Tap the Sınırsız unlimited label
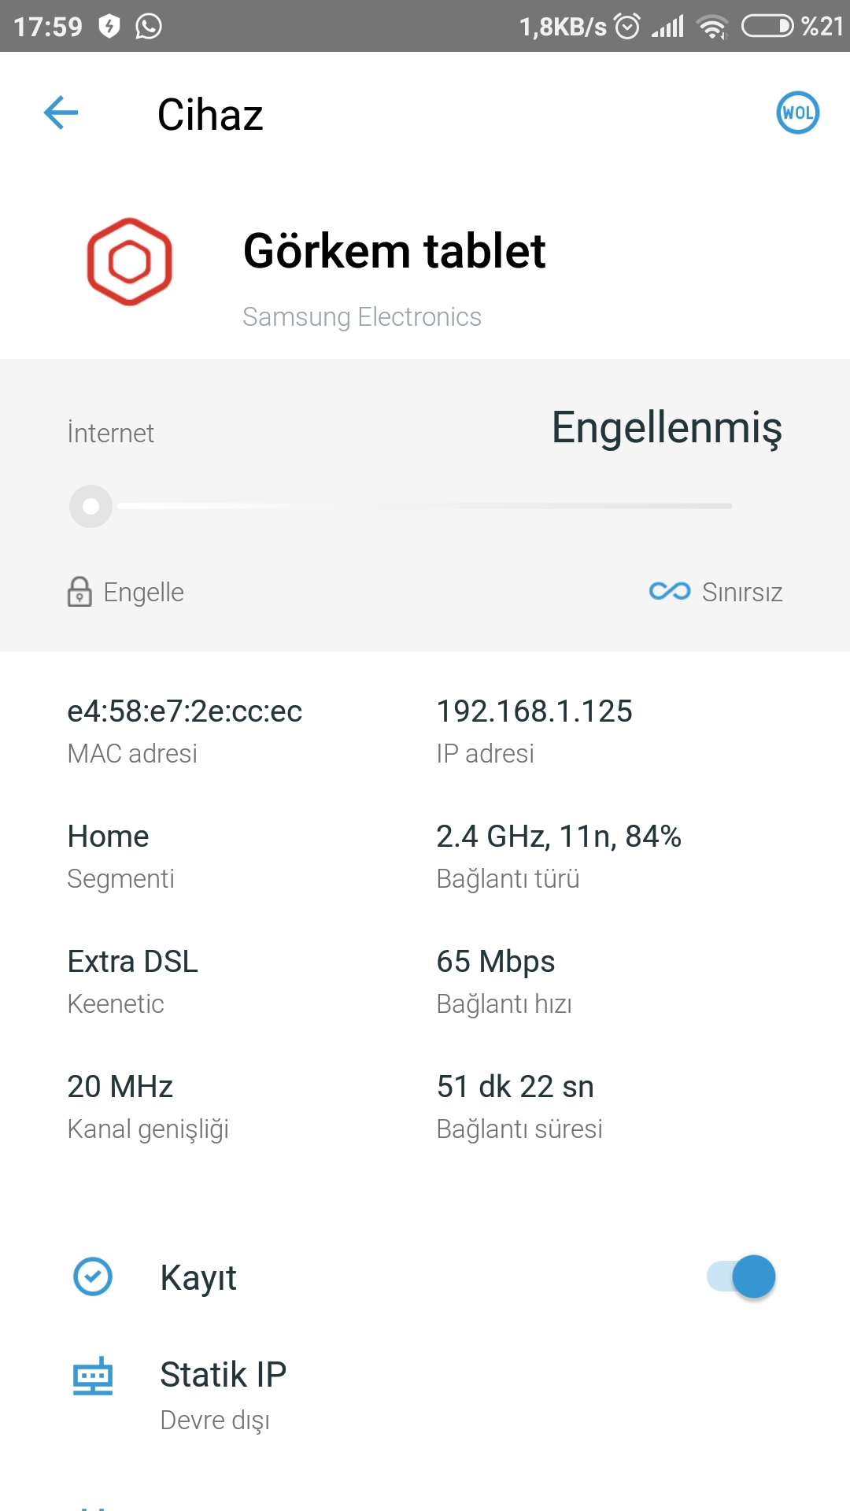This screenshot has height=1511, width=850. tap(742, 592)
